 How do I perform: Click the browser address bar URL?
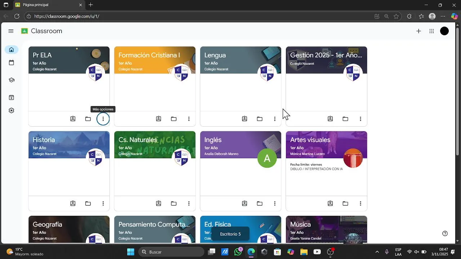(x=67, y=16)
